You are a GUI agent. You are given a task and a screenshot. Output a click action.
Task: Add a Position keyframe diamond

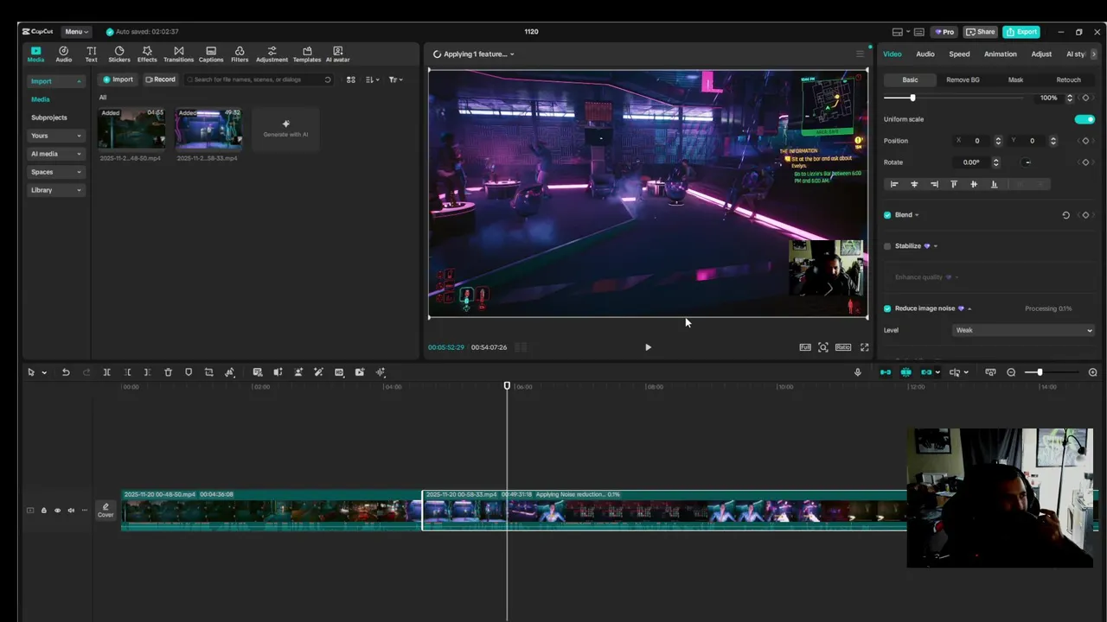click(x=1085, y=141)
